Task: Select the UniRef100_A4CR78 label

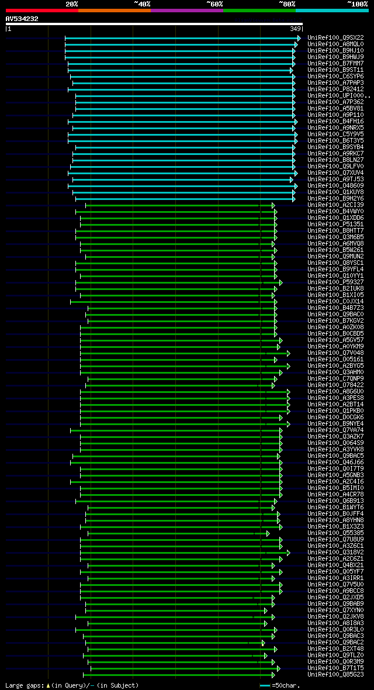Action: pyautogui.click(x=335, y=494)
